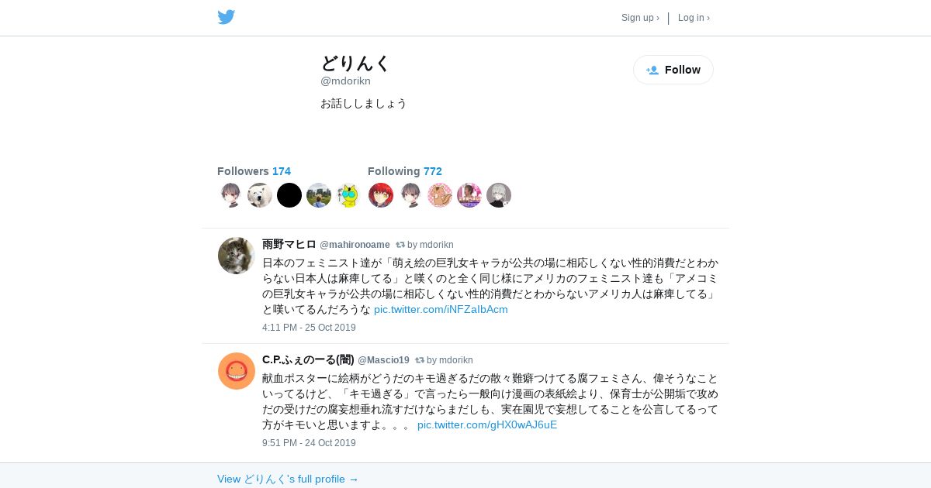This screenshot has height=488, width=931.
Task: Follow the @mdorikn account
Action: tap(673, 70)
